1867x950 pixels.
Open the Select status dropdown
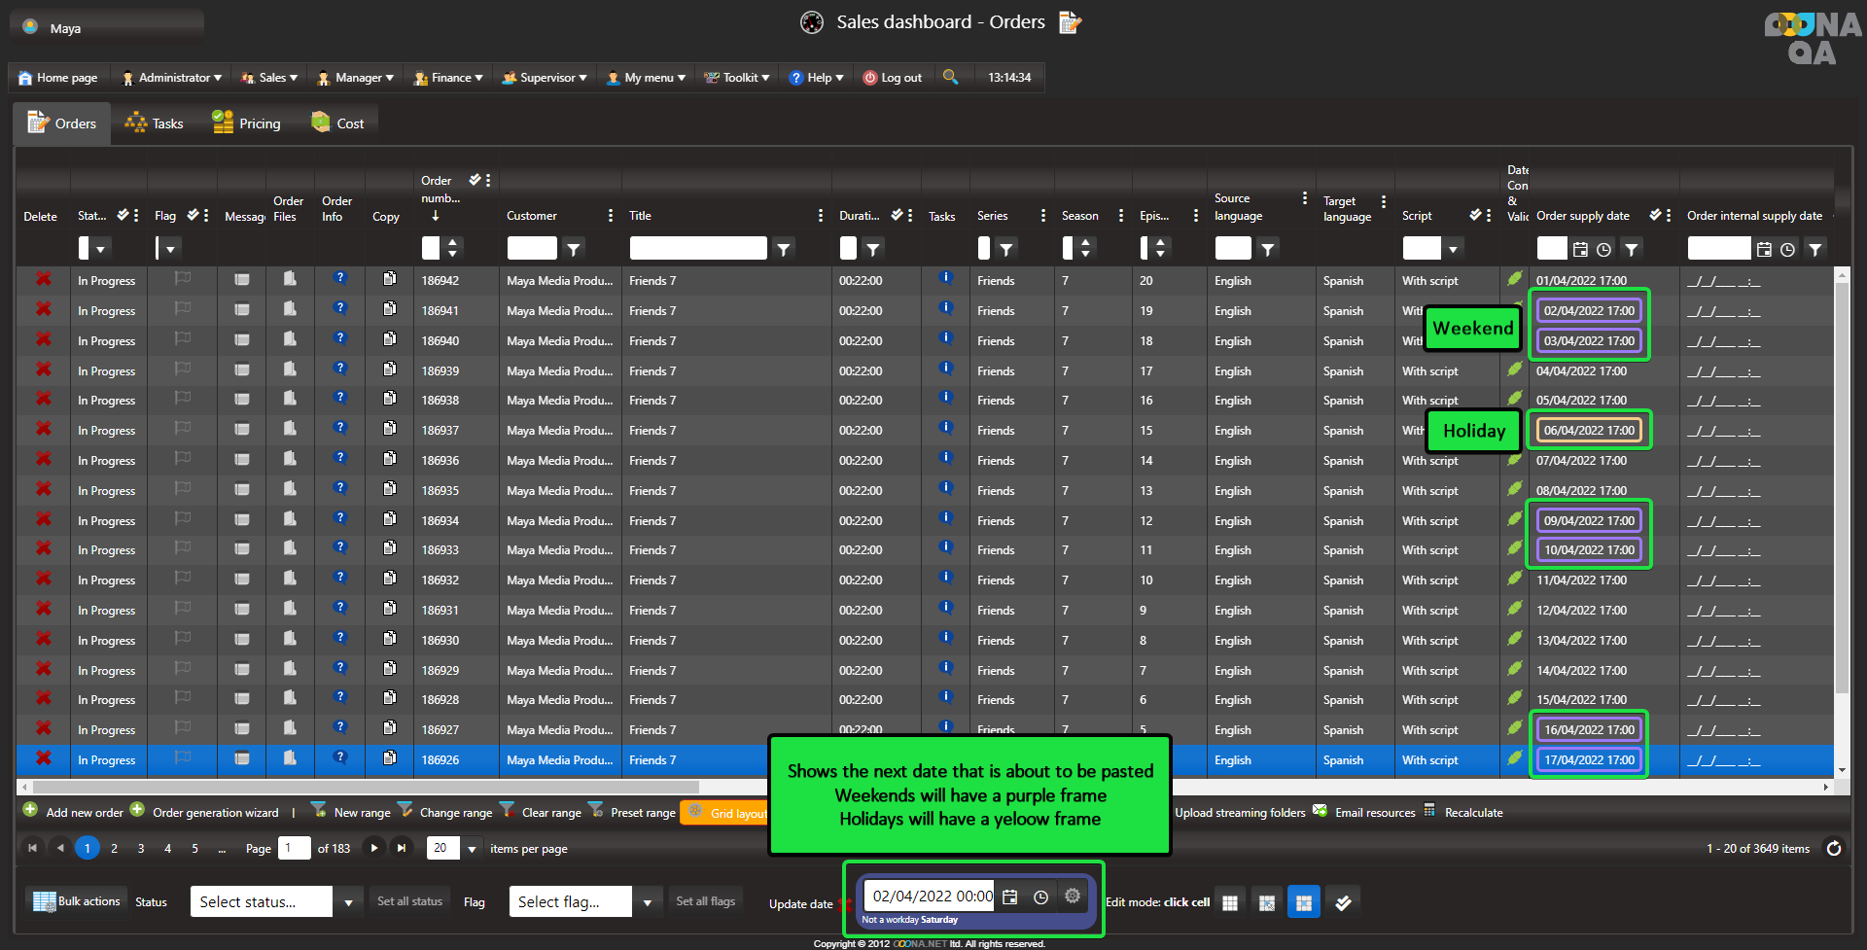tap(348, 902)
